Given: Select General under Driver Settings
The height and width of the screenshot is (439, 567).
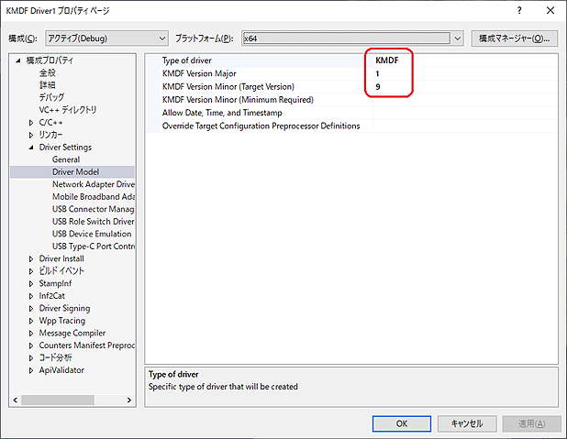Looking at the screenshot, I should pos(66,159).
